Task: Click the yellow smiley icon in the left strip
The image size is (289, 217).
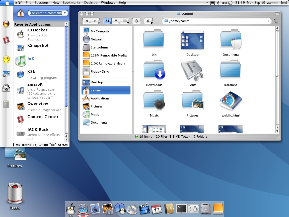Action: (x=6, y=60)
